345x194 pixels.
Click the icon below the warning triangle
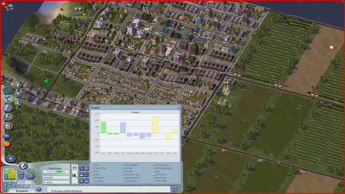pos(9,8)
